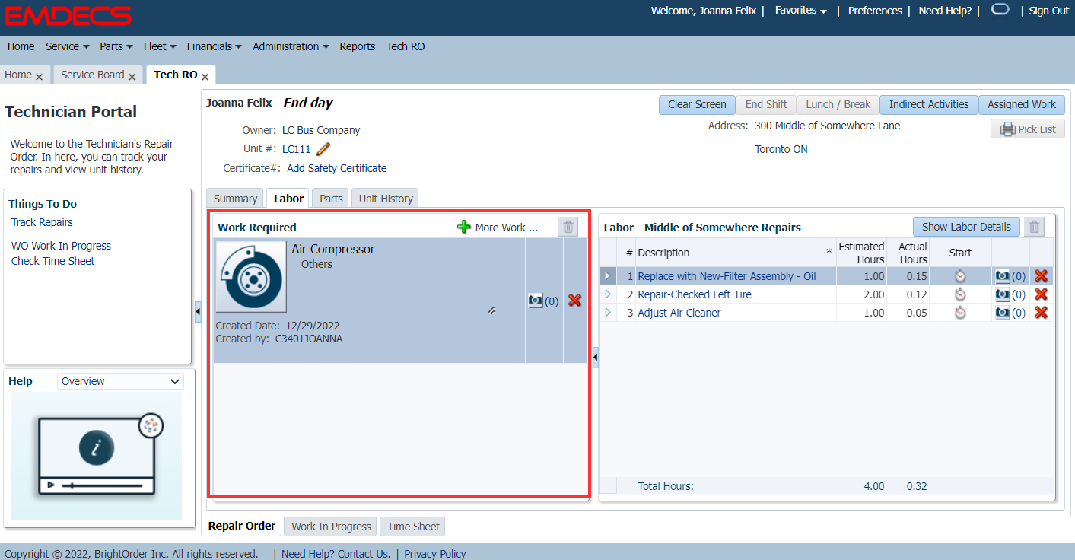This screenshot has height=560, width=1075.
Task: Start timer for Replace with New-Filter Assembly
Action: [960, 276]
